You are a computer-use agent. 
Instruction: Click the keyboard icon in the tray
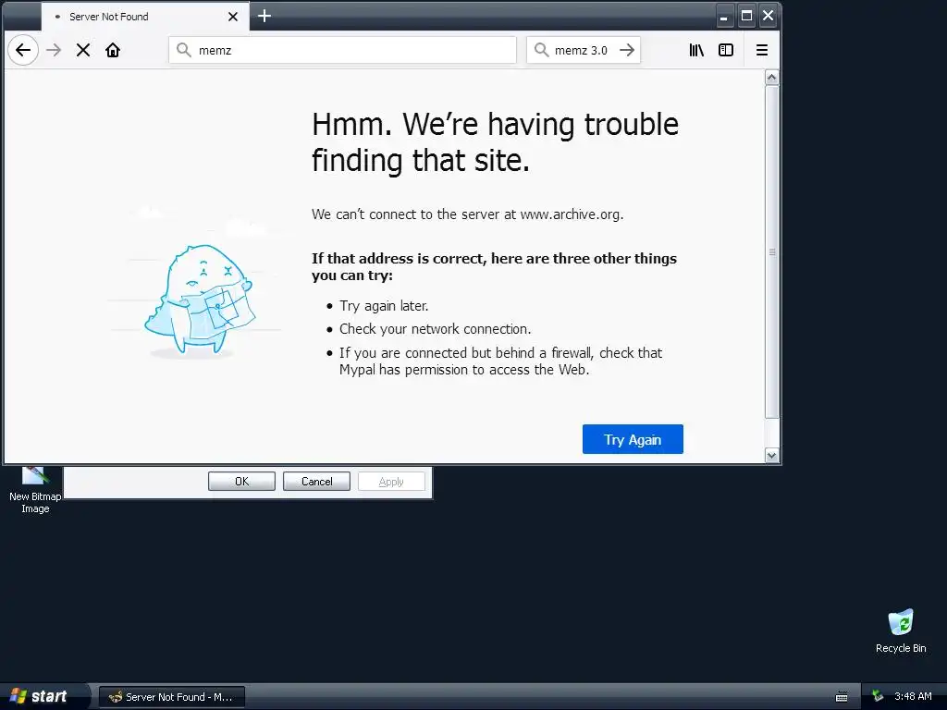(842, 697)
